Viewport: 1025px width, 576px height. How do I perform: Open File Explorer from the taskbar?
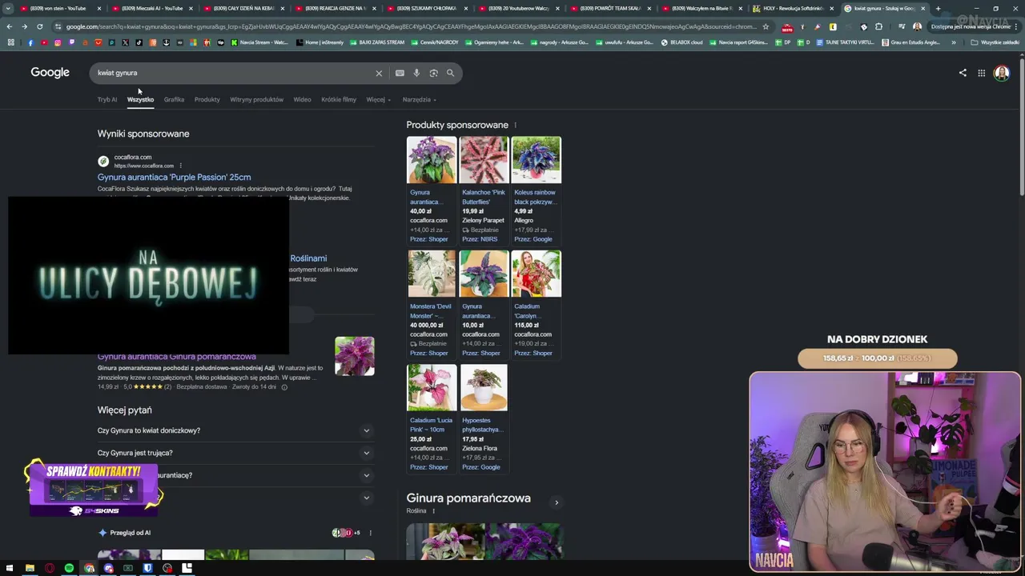pyautogui.click(x=30, y=569)
